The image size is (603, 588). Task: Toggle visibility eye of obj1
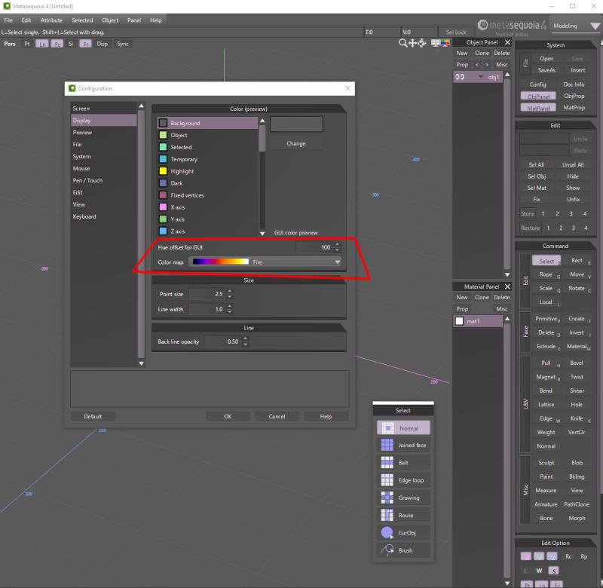pos(460,77)
